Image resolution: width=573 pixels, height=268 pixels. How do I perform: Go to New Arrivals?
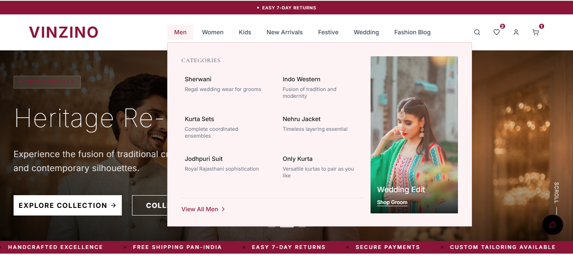285,32
